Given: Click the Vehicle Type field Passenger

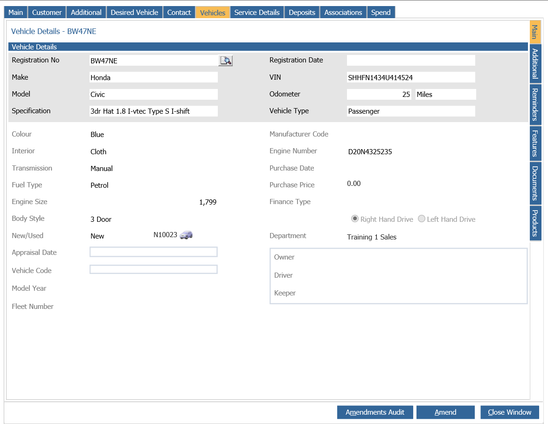Looking at the screenshot, I should 411,111.
